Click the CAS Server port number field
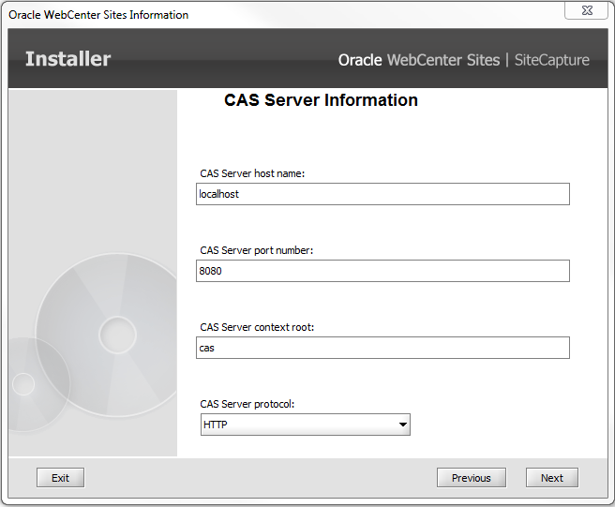This screenshot has height=507, width=615. (382, 271)
